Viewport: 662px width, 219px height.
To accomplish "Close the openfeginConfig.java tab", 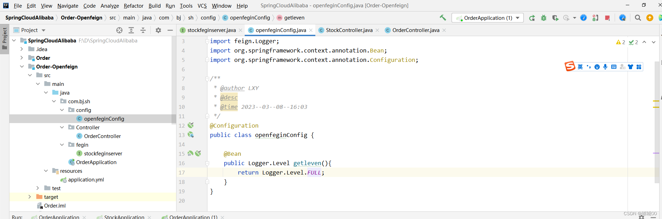I will [311, 30].
